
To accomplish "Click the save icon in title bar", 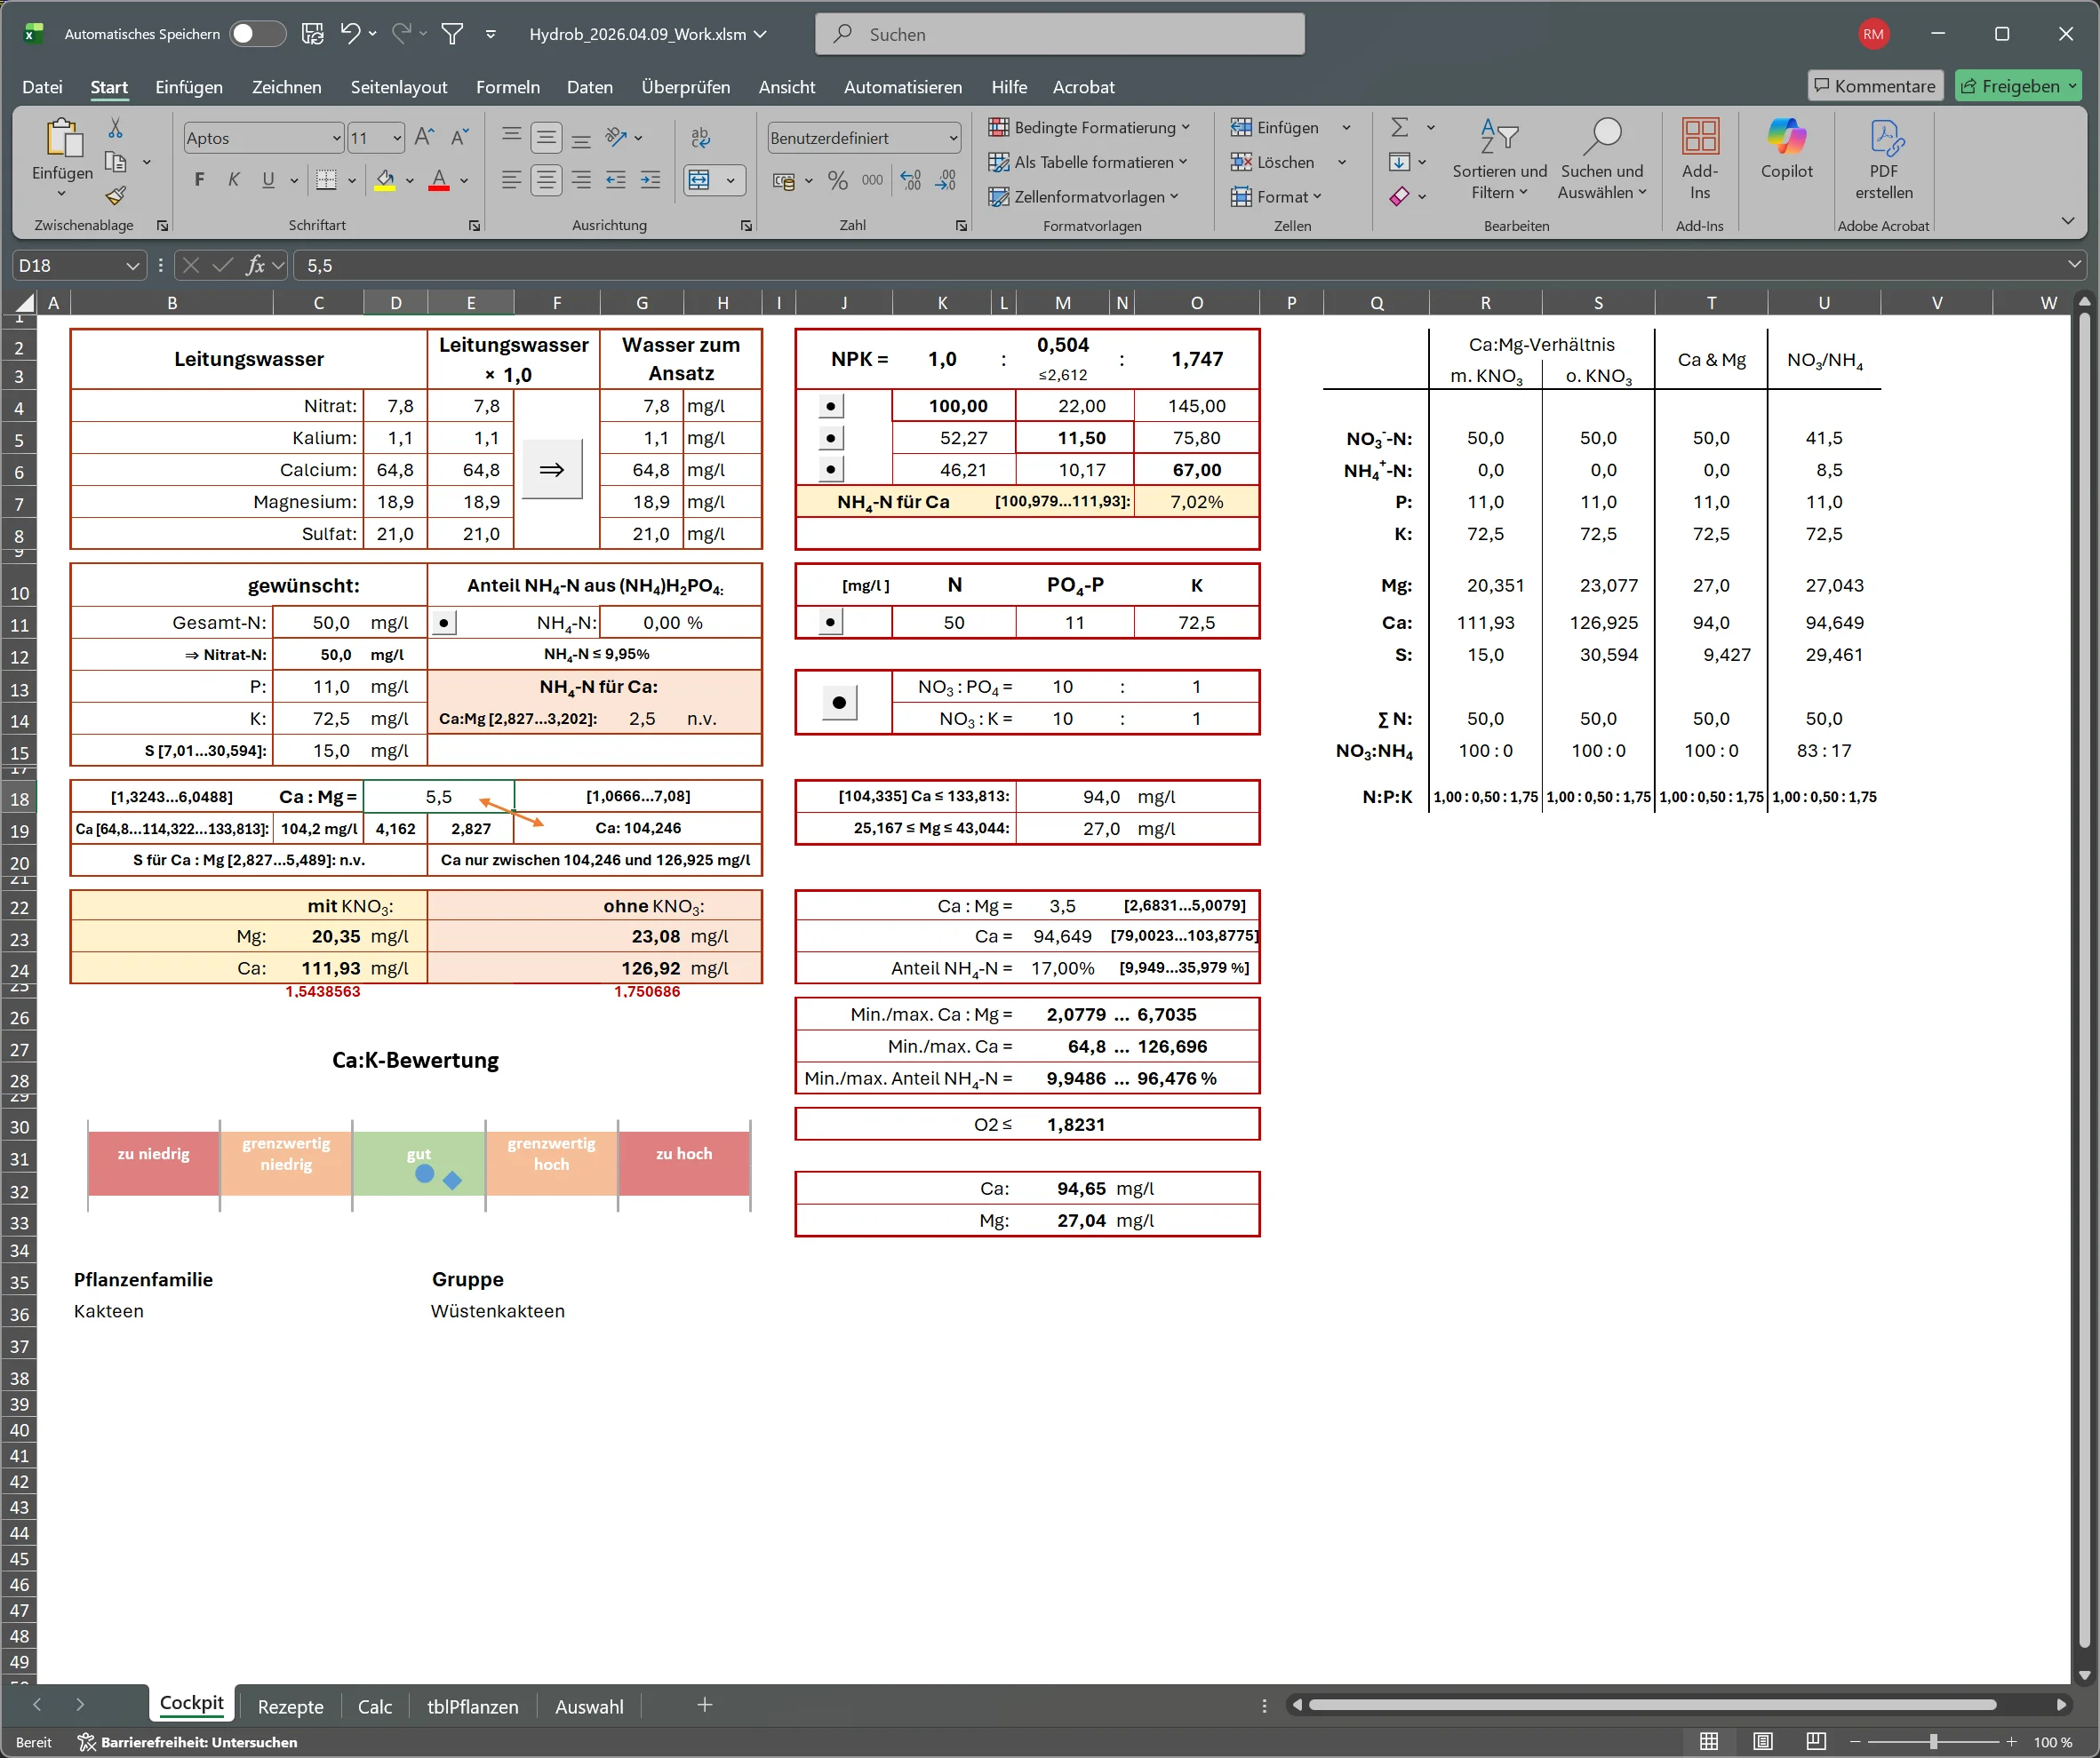I will point(313,34).
